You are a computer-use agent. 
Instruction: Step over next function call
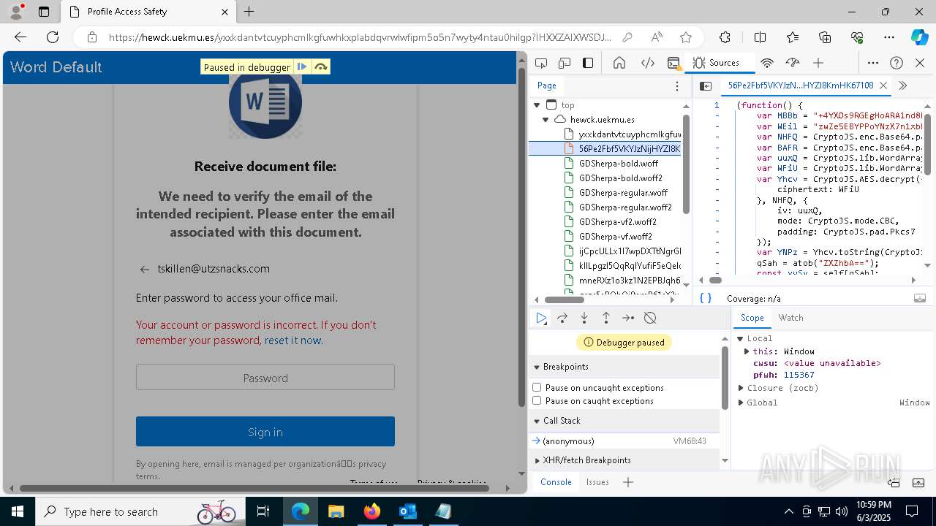click(x=562, y=318)
